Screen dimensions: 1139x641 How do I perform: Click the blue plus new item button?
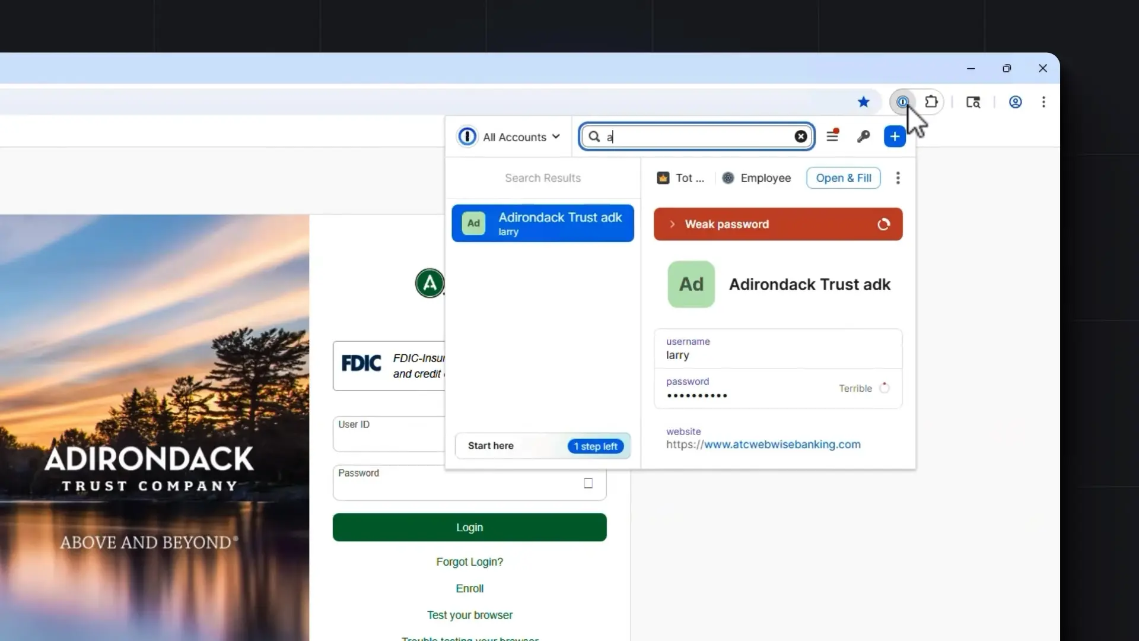point(895,137)
